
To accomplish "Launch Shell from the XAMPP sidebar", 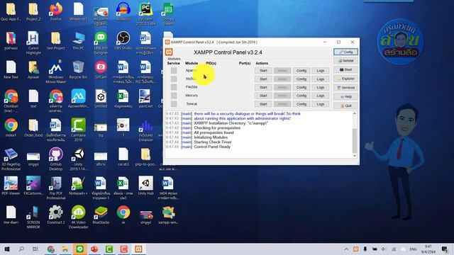I will 345,69.
